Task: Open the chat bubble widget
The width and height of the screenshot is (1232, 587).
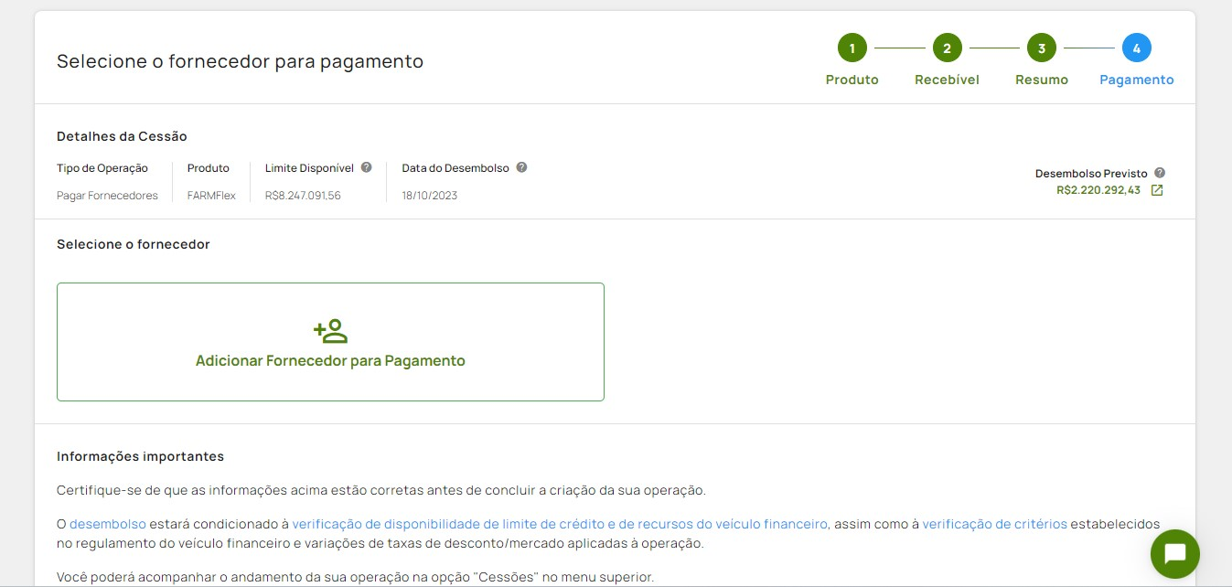Action: 1174,554
